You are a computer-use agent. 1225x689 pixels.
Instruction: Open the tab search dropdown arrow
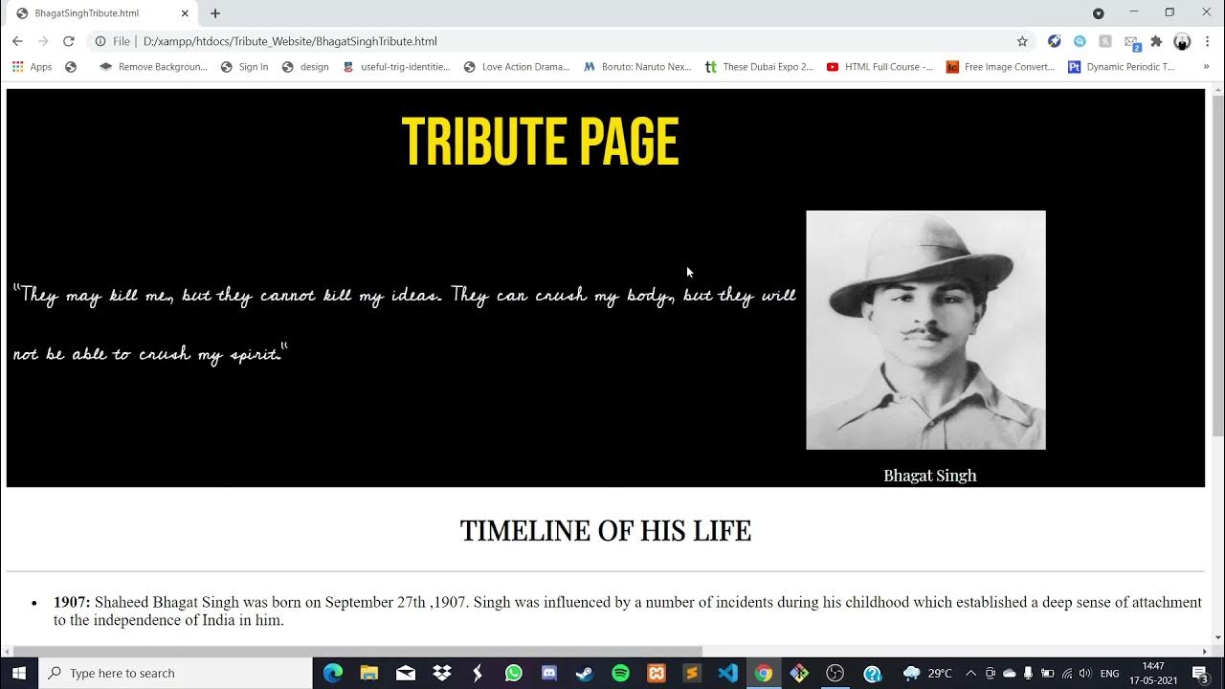pyautogui.click(x=1099, y=13)
